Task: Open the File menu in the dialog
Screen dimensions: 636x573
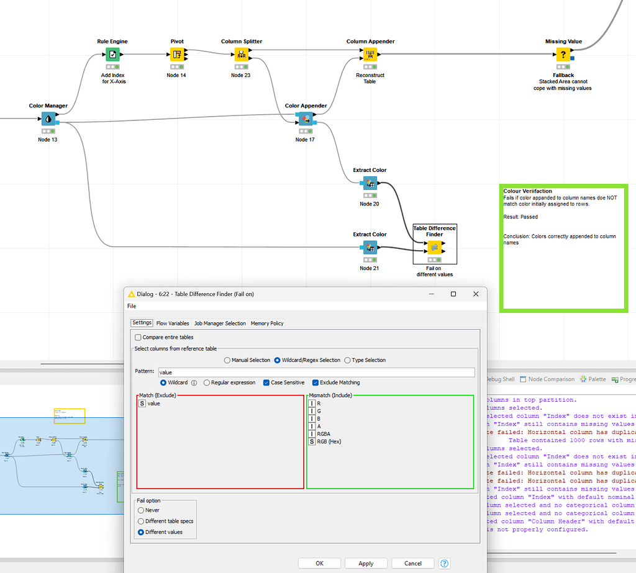Action: (x=131, y=306)
